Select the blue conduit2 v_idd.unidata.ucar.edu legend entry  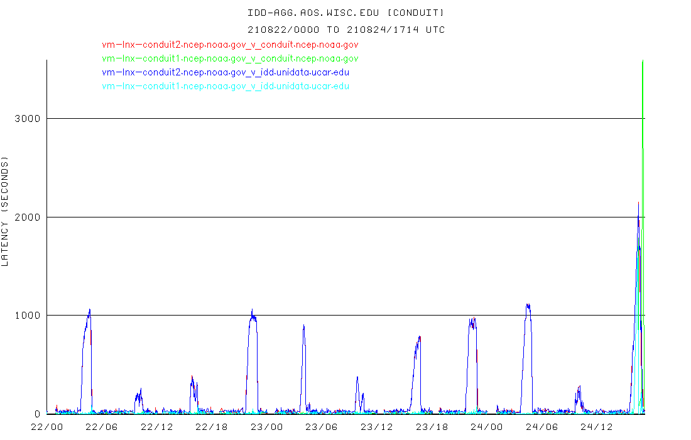point(226,72)
